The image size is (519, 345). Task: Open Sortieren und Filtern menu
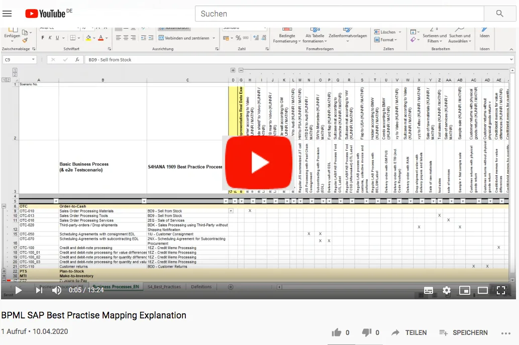[x=434, y=35]
